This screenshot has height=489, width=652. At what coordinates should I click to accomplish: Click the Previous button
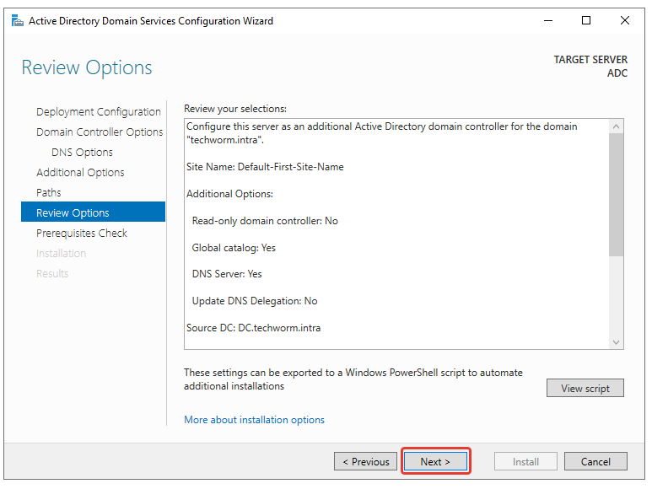(x=365, y=461)
